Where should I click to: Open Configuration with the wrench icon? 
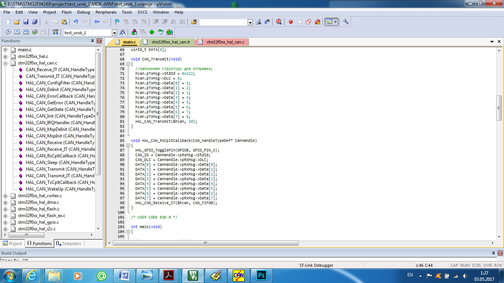[346, 22]
